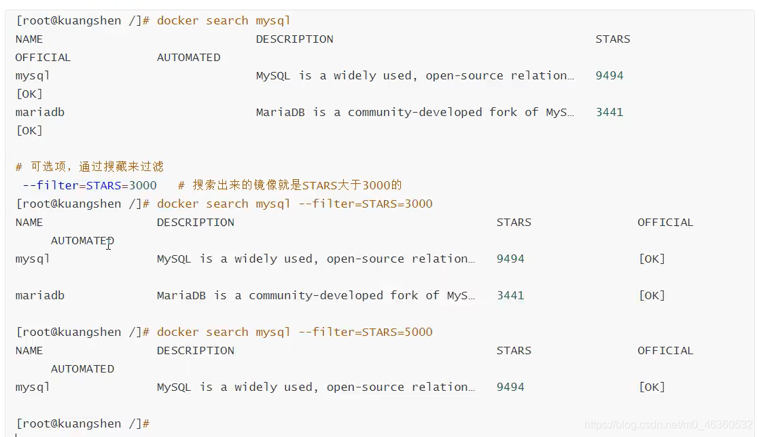Click the 3441 value in the STARS=3000 output

click(x=510, y=295)
